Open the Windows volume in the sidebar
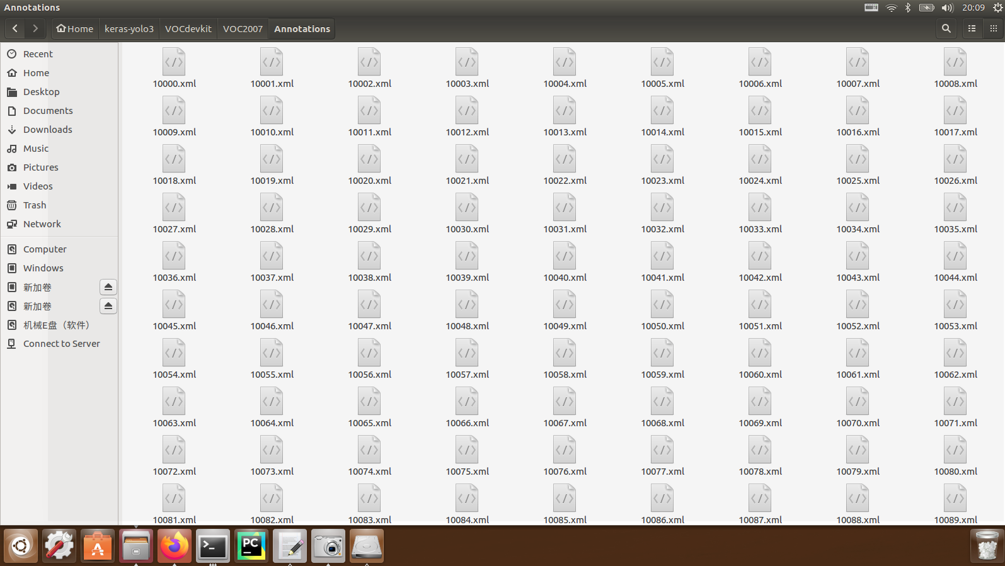The width and height of the screenshot is (1005, 566). (x=59, y=268)
